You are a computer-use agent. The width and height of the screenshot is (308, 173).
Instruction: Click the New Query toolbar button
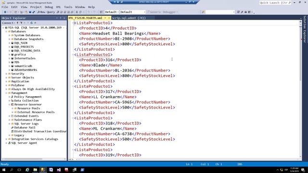point(46,12)
